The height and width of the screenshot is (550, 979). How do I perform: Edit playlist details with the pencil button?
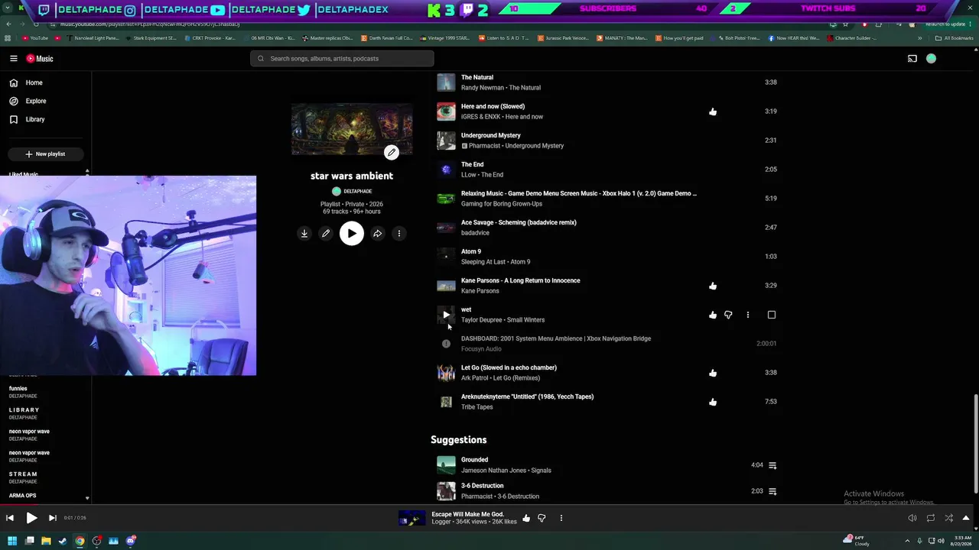(326, 234)
